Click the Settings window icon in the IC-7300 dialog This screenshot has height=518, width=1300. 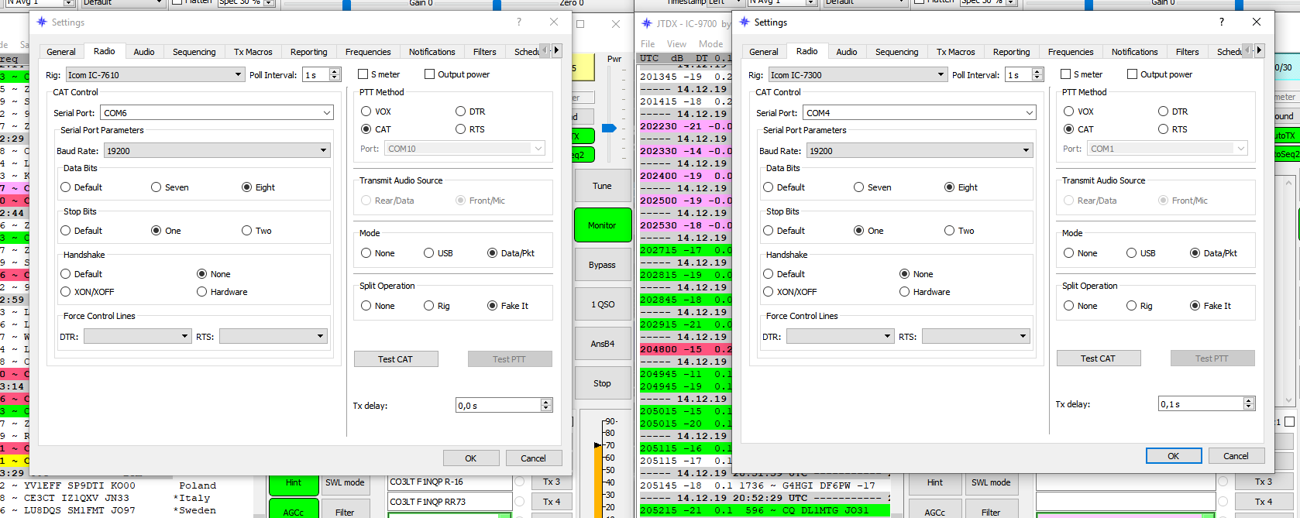745,22
